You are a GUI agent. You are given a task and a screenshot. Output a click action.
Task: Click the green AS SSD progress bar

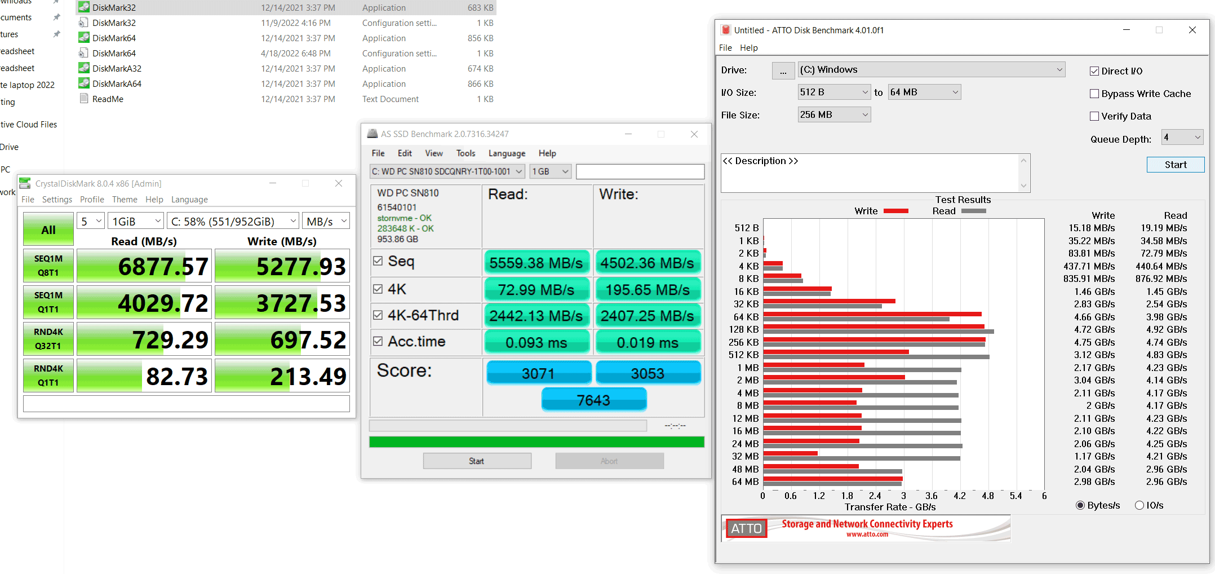pyautogui.click(x=536, y=442)
